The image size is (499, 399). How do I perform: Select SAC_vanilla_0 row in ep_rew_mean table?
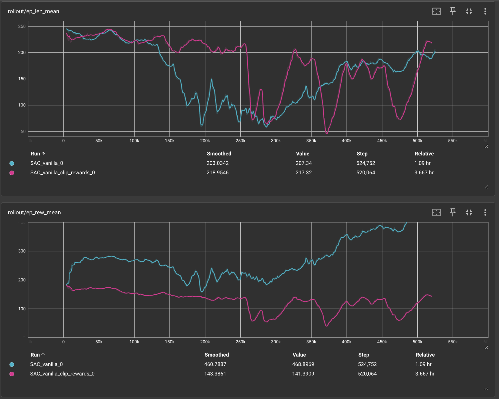[x=46, y=364]
